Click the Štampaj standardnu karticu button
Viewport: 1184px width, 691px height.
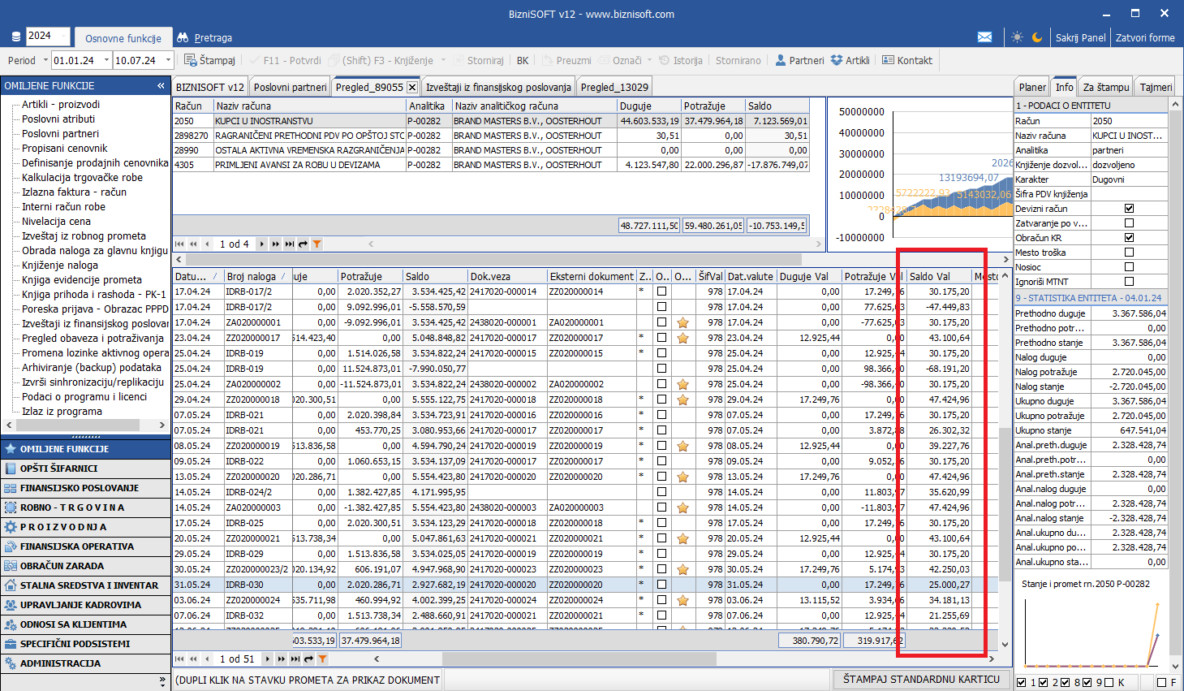[921, 679]
